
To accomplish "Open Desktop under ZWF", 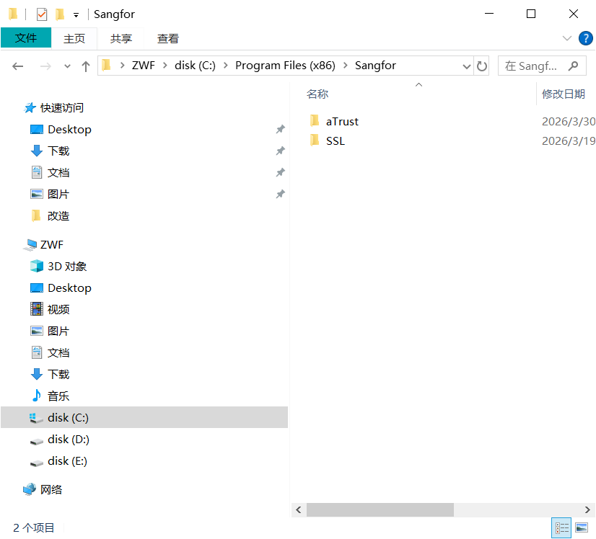I will pyautogui.click(x=69, y=288).
